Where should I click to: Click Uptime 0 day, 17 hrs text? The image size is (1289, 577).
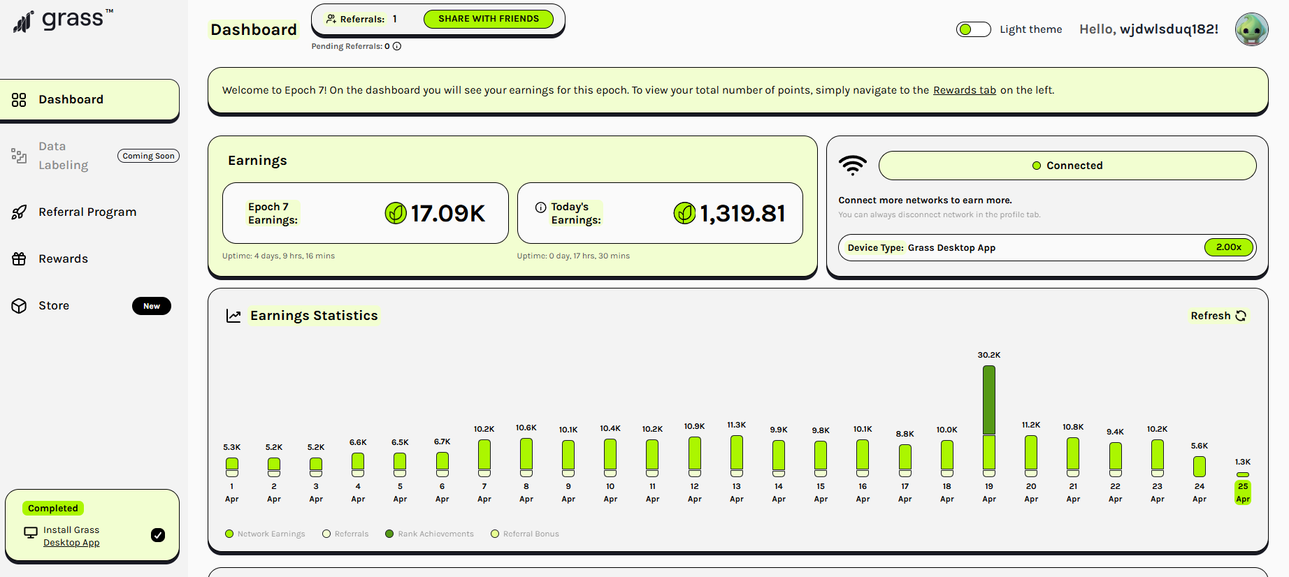pyautogui.click(x=573, y=256)
